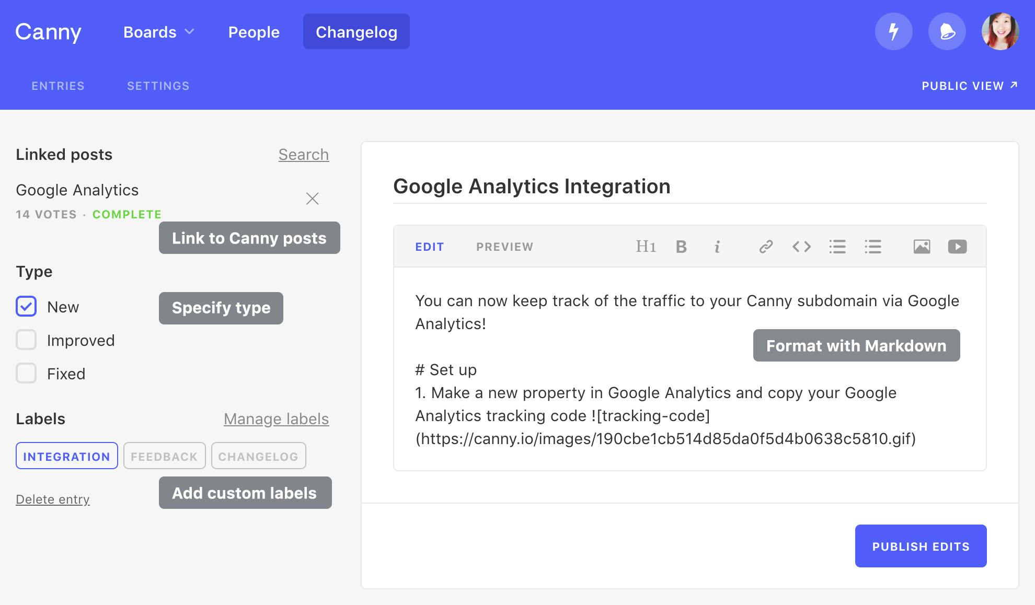1035x605 pixels.
Task: Open the Manage labels link
Action: coord(277,419)
